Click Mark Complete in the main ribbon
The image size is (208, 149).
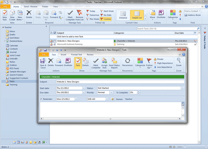pos(70,15)
